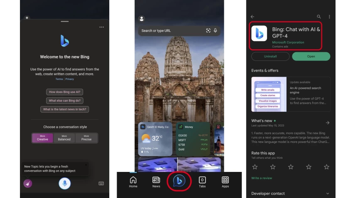Image resolution: width=353 pixels, height=198 pixels.
Task: Tap the MSFT row in Money card
Action: [x=193, y=140]
